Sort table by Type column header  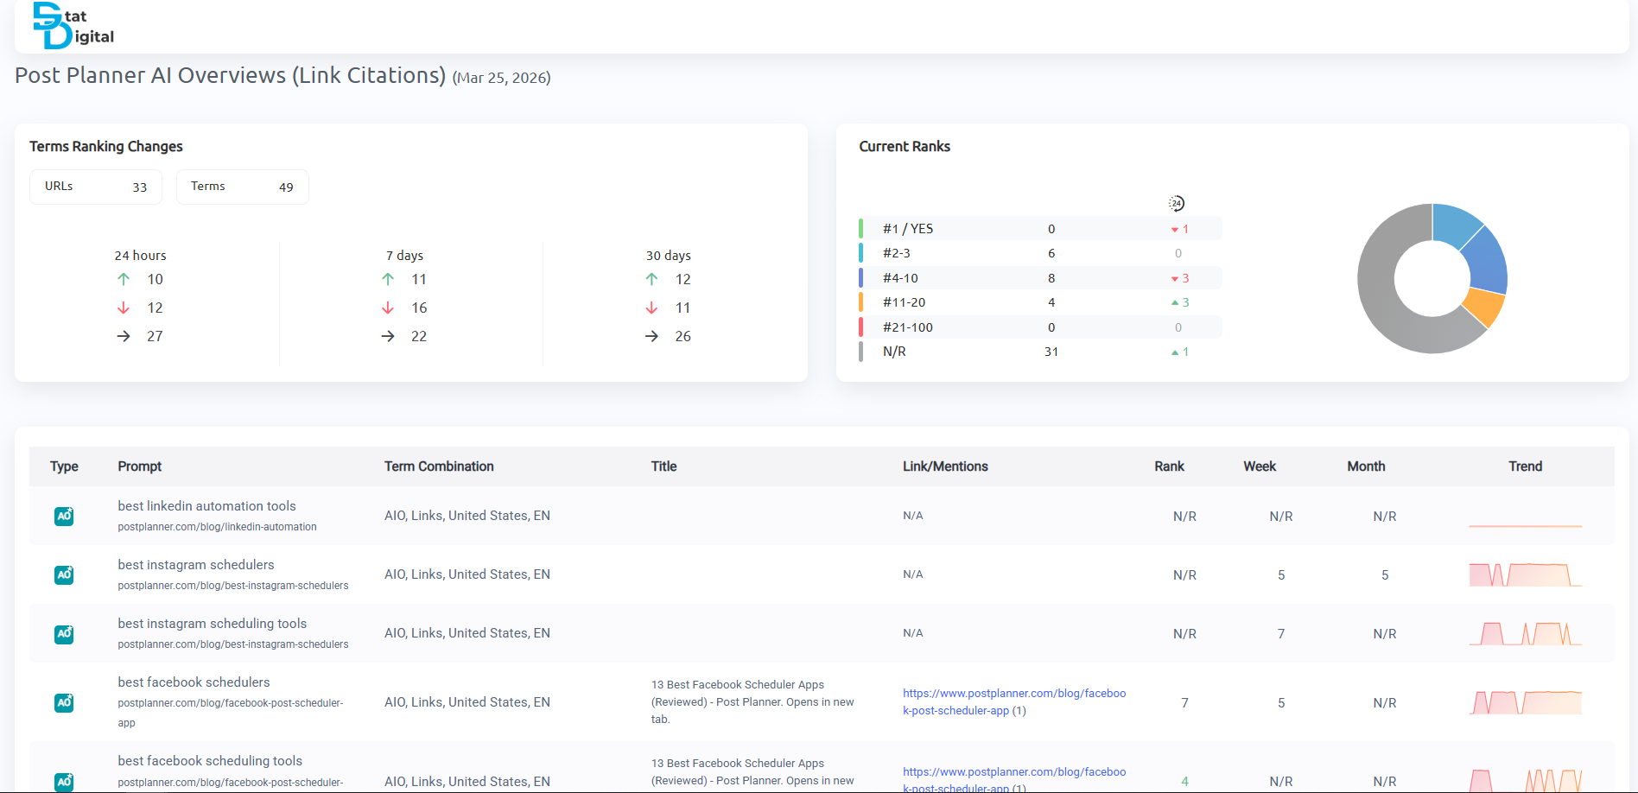(64, 466)
